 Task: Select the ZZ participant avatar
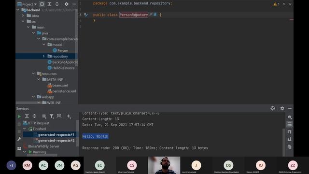click(293, 165)
